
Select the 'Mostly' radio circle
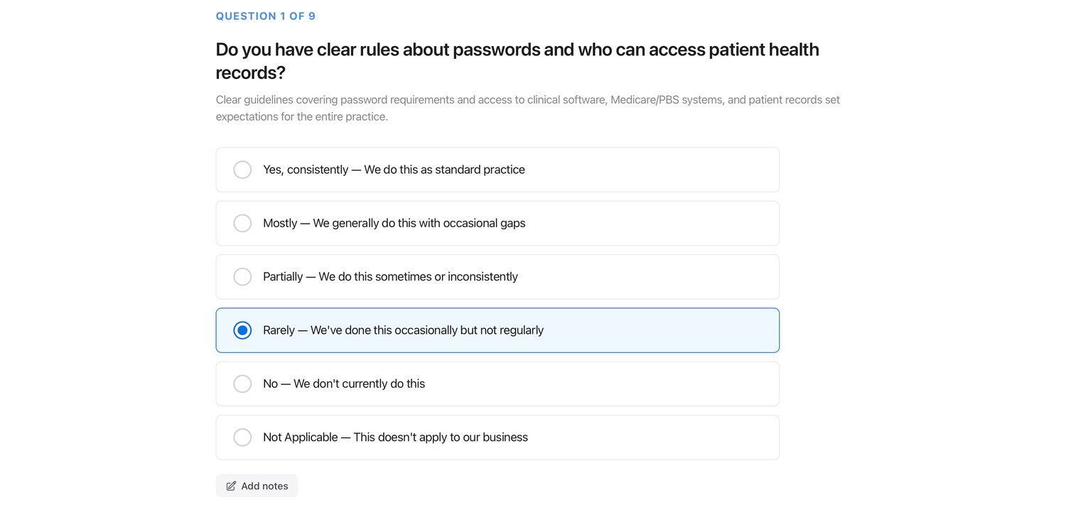tap(242, 223)
